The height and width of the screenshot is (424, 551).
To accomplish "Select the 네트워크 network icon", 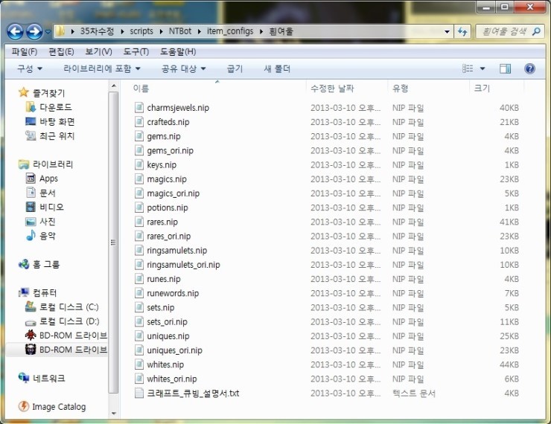I will (x=24, y=378).
